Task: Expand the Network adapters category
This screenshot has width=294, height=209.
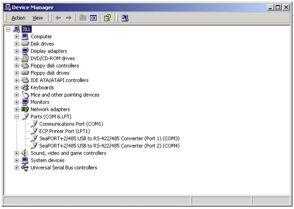Action: (x=17, y=109)
